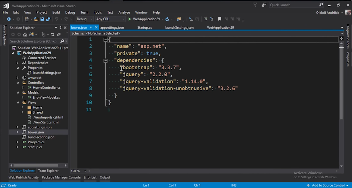Click the user avatar picture
The image size is (352, 188).
(x=348, y=13)
